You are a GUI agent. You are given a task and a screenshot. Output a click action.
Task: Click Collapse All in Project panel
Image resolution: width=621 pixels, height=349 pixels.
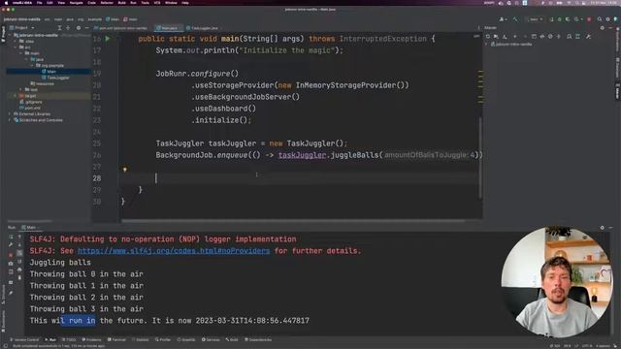click(68, 28)
